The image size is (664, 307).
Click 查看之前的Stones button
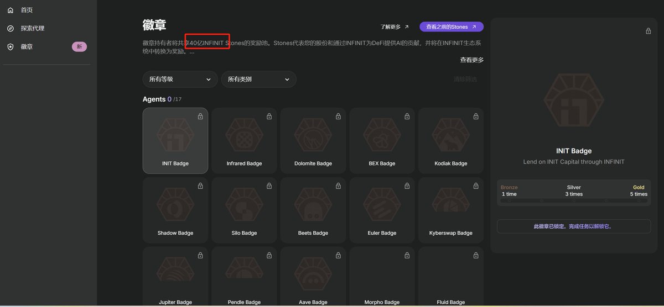point(452,27)
